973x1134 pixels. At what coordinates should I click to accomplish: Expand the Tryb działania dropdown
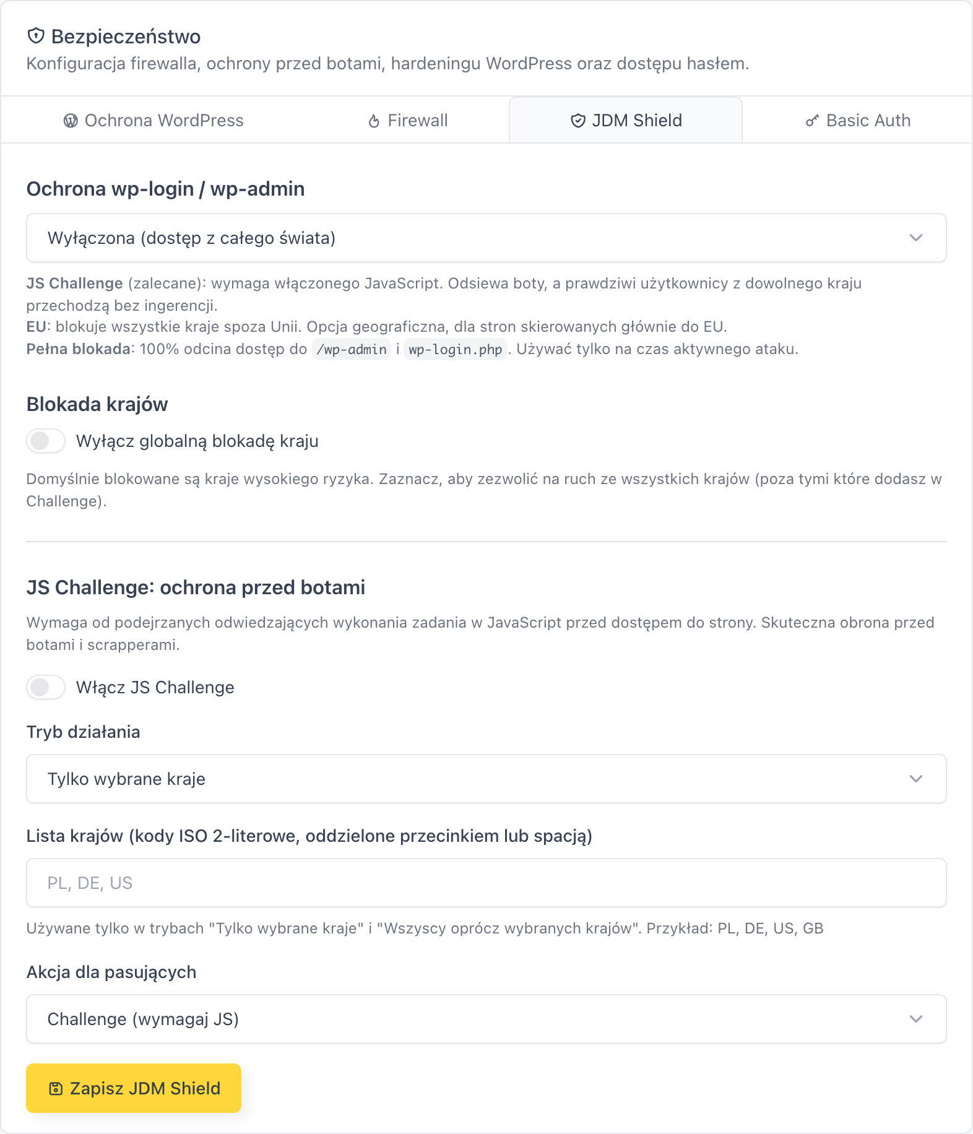pyautogui.click(x=486, y=779)
